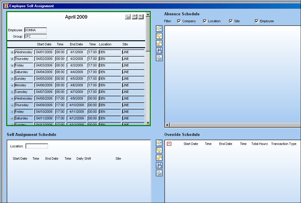Expand the Saturday 04/11/2009 row
301x203 pixels.
[x=12, y=118]
